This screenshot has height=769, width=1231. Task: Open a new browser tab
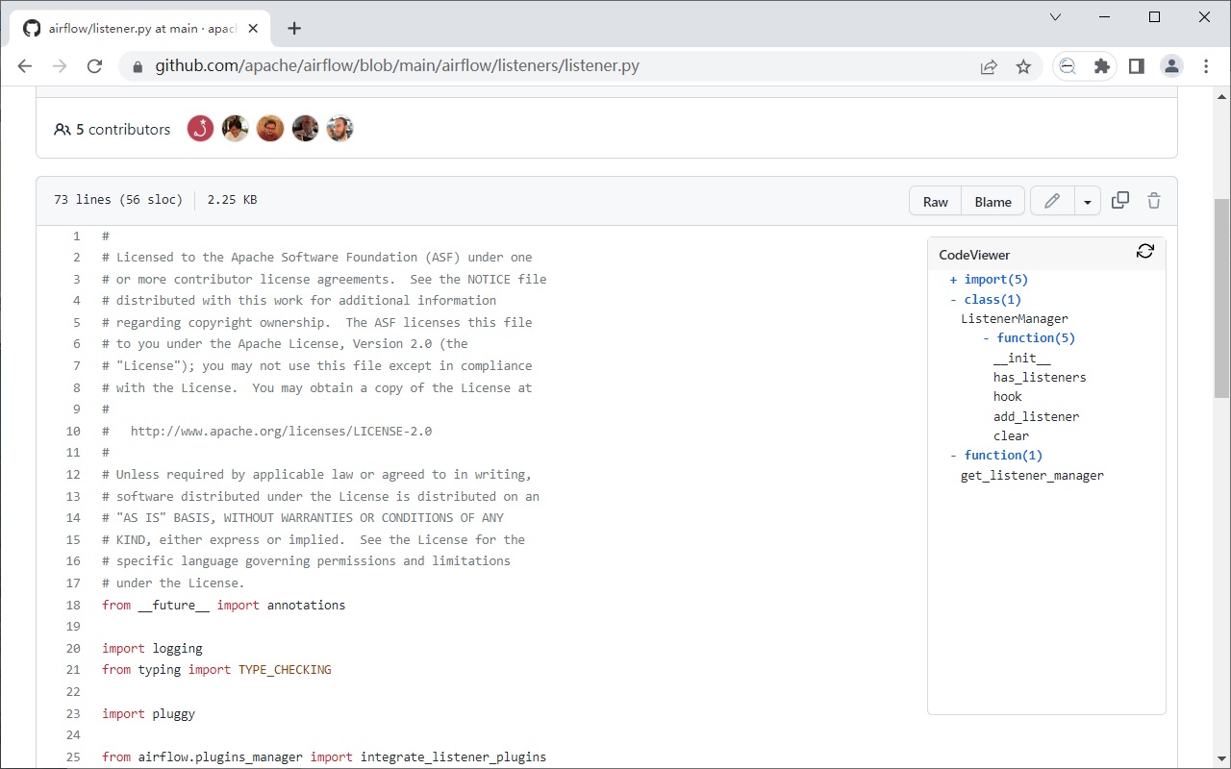click(x=294, y=28)
